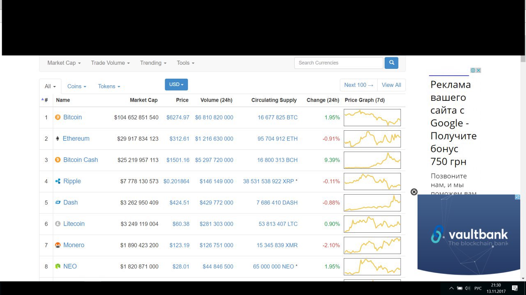Screen dimensions: 526x295
Task: Open the Ripple currency link
Action: 72,181
